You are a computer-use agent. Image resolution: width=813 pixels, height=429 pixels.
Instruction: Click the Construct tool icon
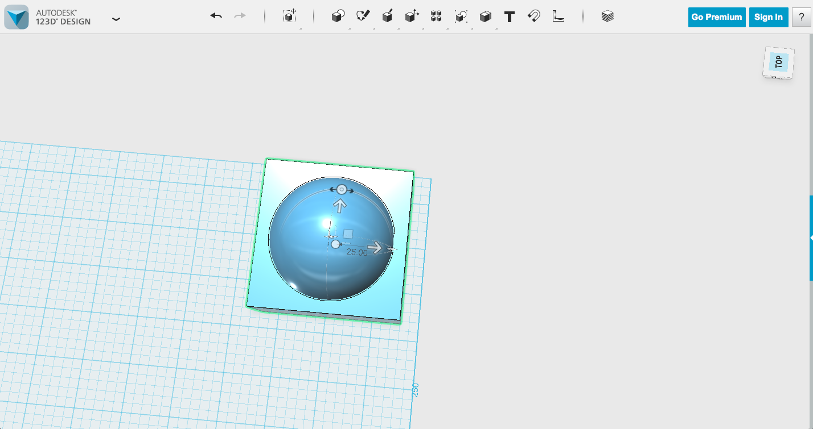pyautogui.click(x=388, y=16)
